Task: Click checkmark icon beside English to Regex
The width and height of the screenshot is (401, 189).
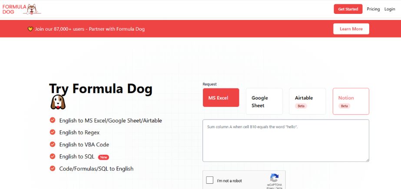Action: pos(53,132)
